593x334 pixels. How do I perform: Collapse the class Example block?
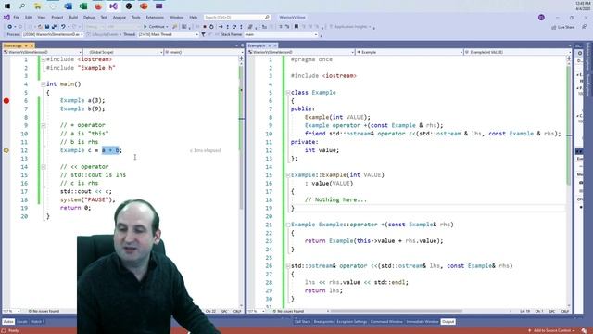(288, 93)
